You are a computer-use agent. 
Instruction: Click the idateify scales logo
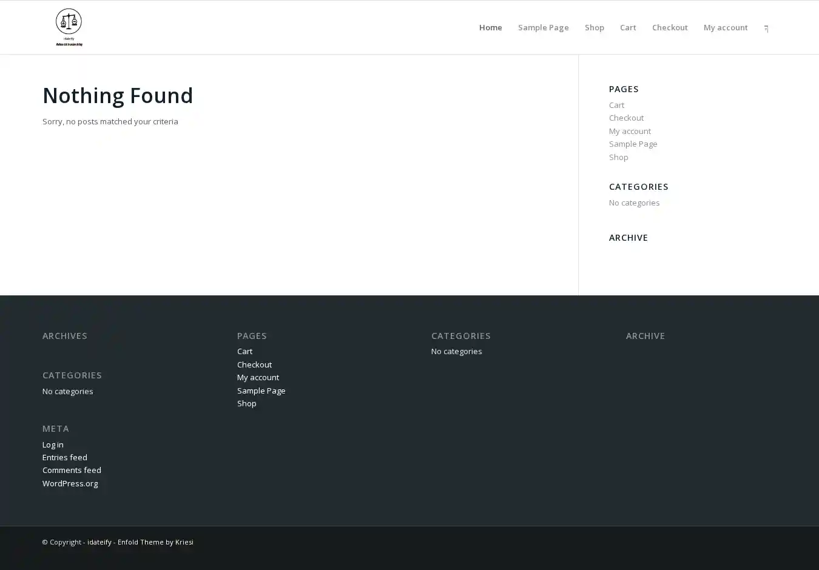(x=69, y=27)
